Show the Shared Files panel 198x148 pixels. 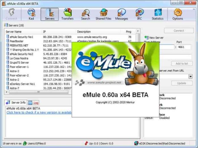tap(103, 14)
